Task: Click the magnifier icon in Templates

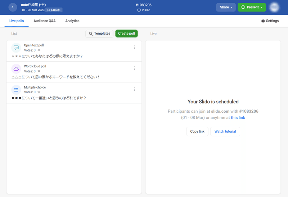Action: [91, 33]
